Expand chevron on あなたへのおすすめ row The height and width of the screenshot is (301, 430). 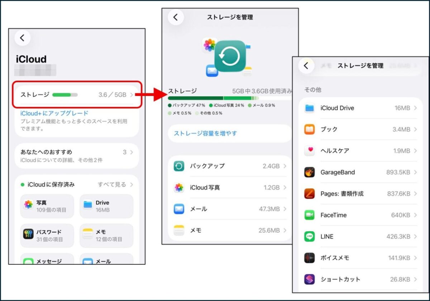click(132, 152)
